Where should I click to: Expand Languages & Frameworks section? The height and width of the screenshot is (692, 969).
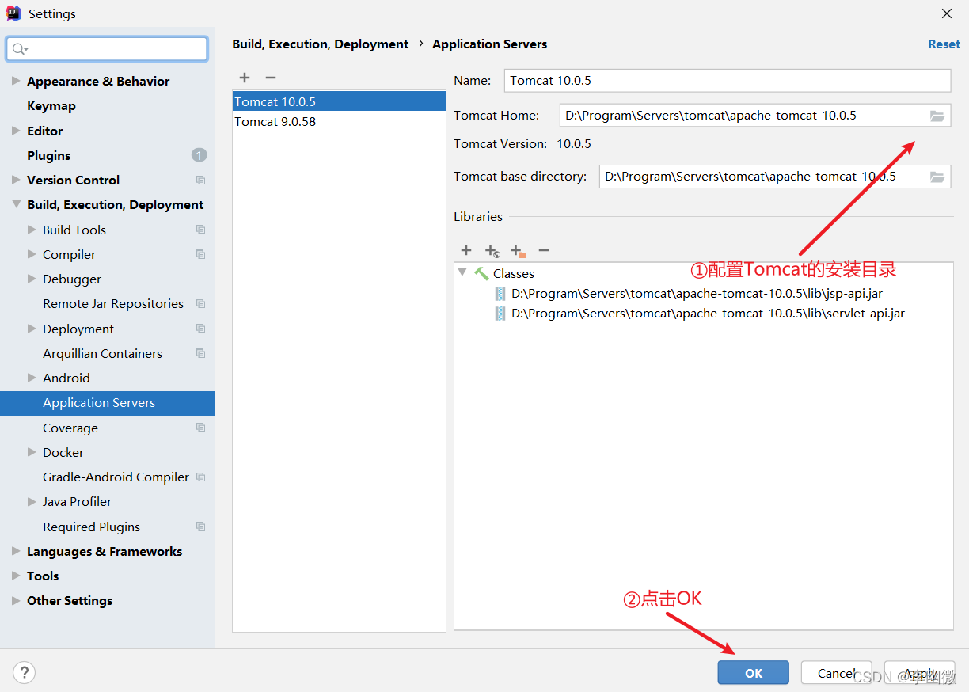click(x=16, y=551)
